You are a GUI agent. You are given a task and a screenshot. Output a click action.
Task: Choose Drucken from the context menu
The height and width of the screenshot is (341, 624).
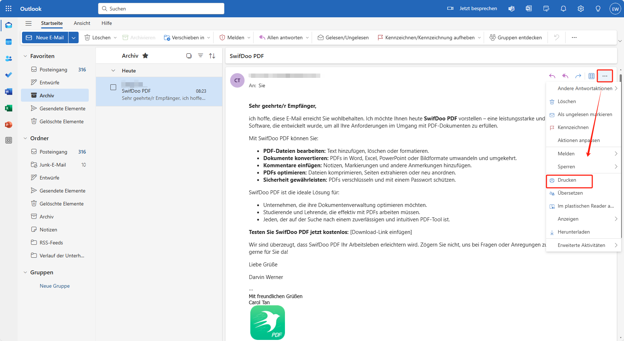(569, 180)
